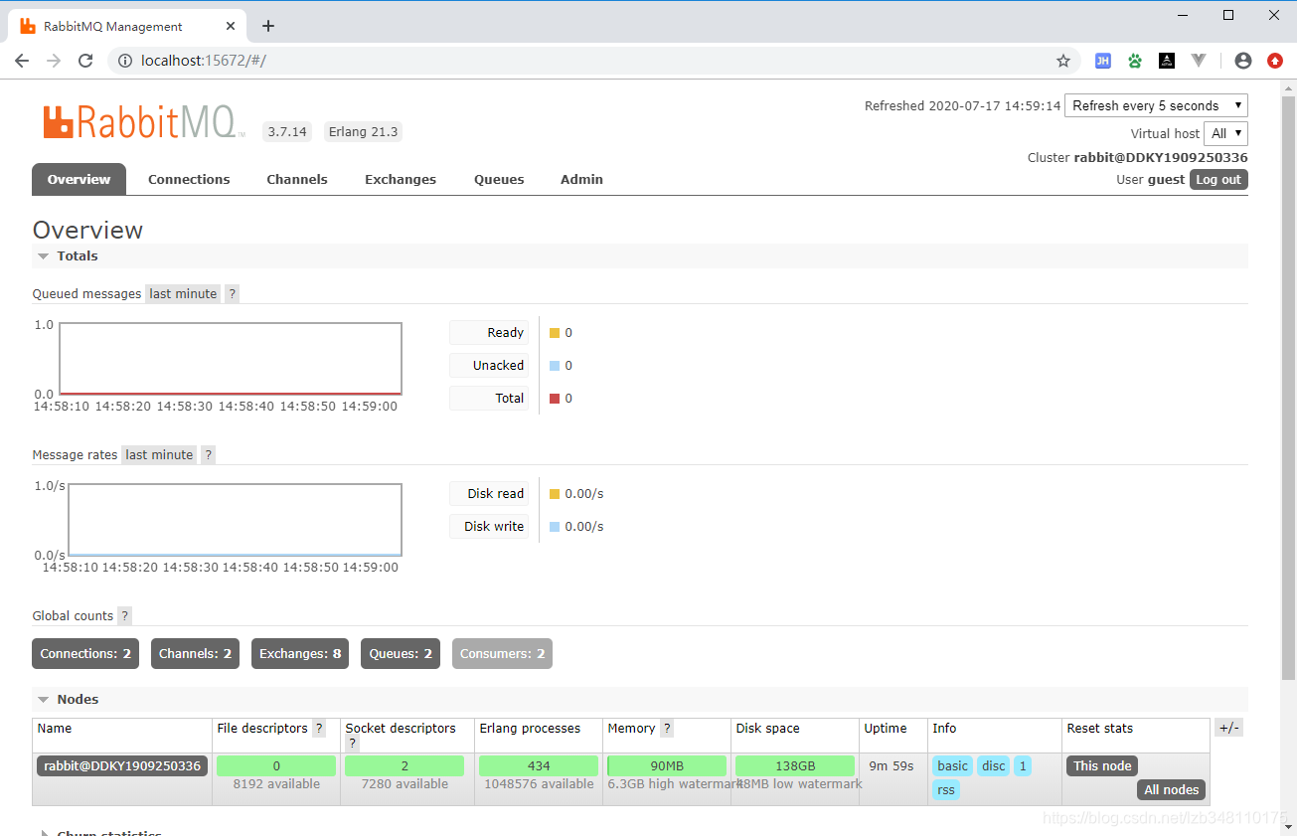
Task: Click the red Total legend swatch
Action: coord(555,399)
